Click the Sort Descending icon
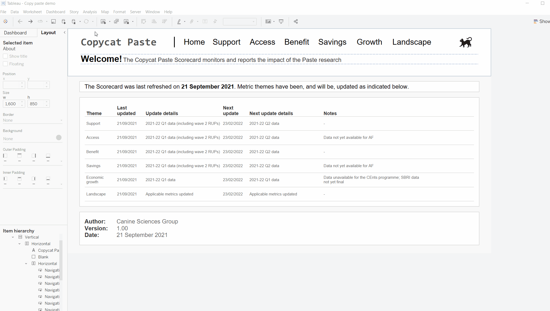This screenshot has height=311, width=550. pos(164,21)
